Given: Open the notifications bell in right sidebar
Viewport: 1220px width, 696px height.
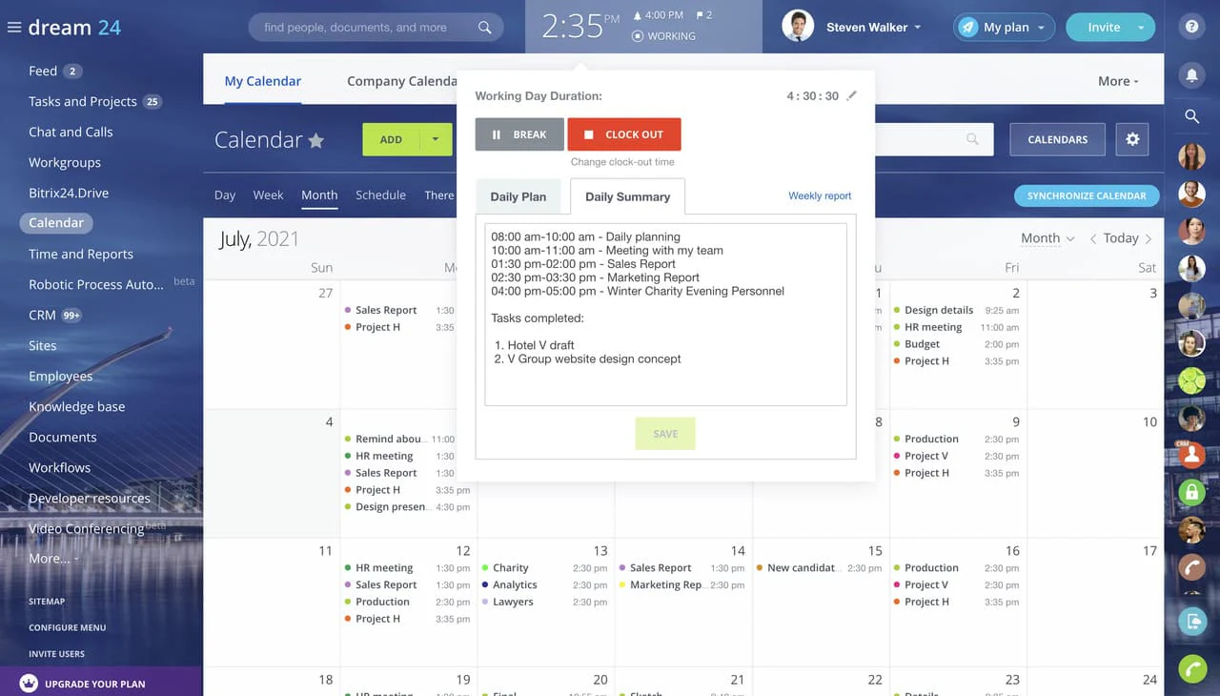Looking at the screenshot, I should 1191,74.
